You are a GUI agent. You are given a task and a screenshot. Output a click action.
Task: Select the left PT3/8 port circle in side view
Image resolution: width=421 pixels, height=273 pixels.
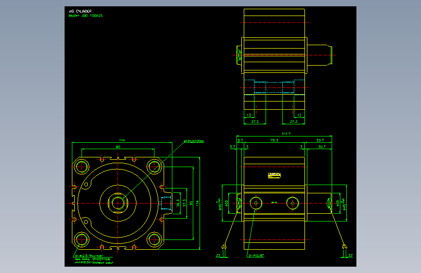(x=256, y=203)
